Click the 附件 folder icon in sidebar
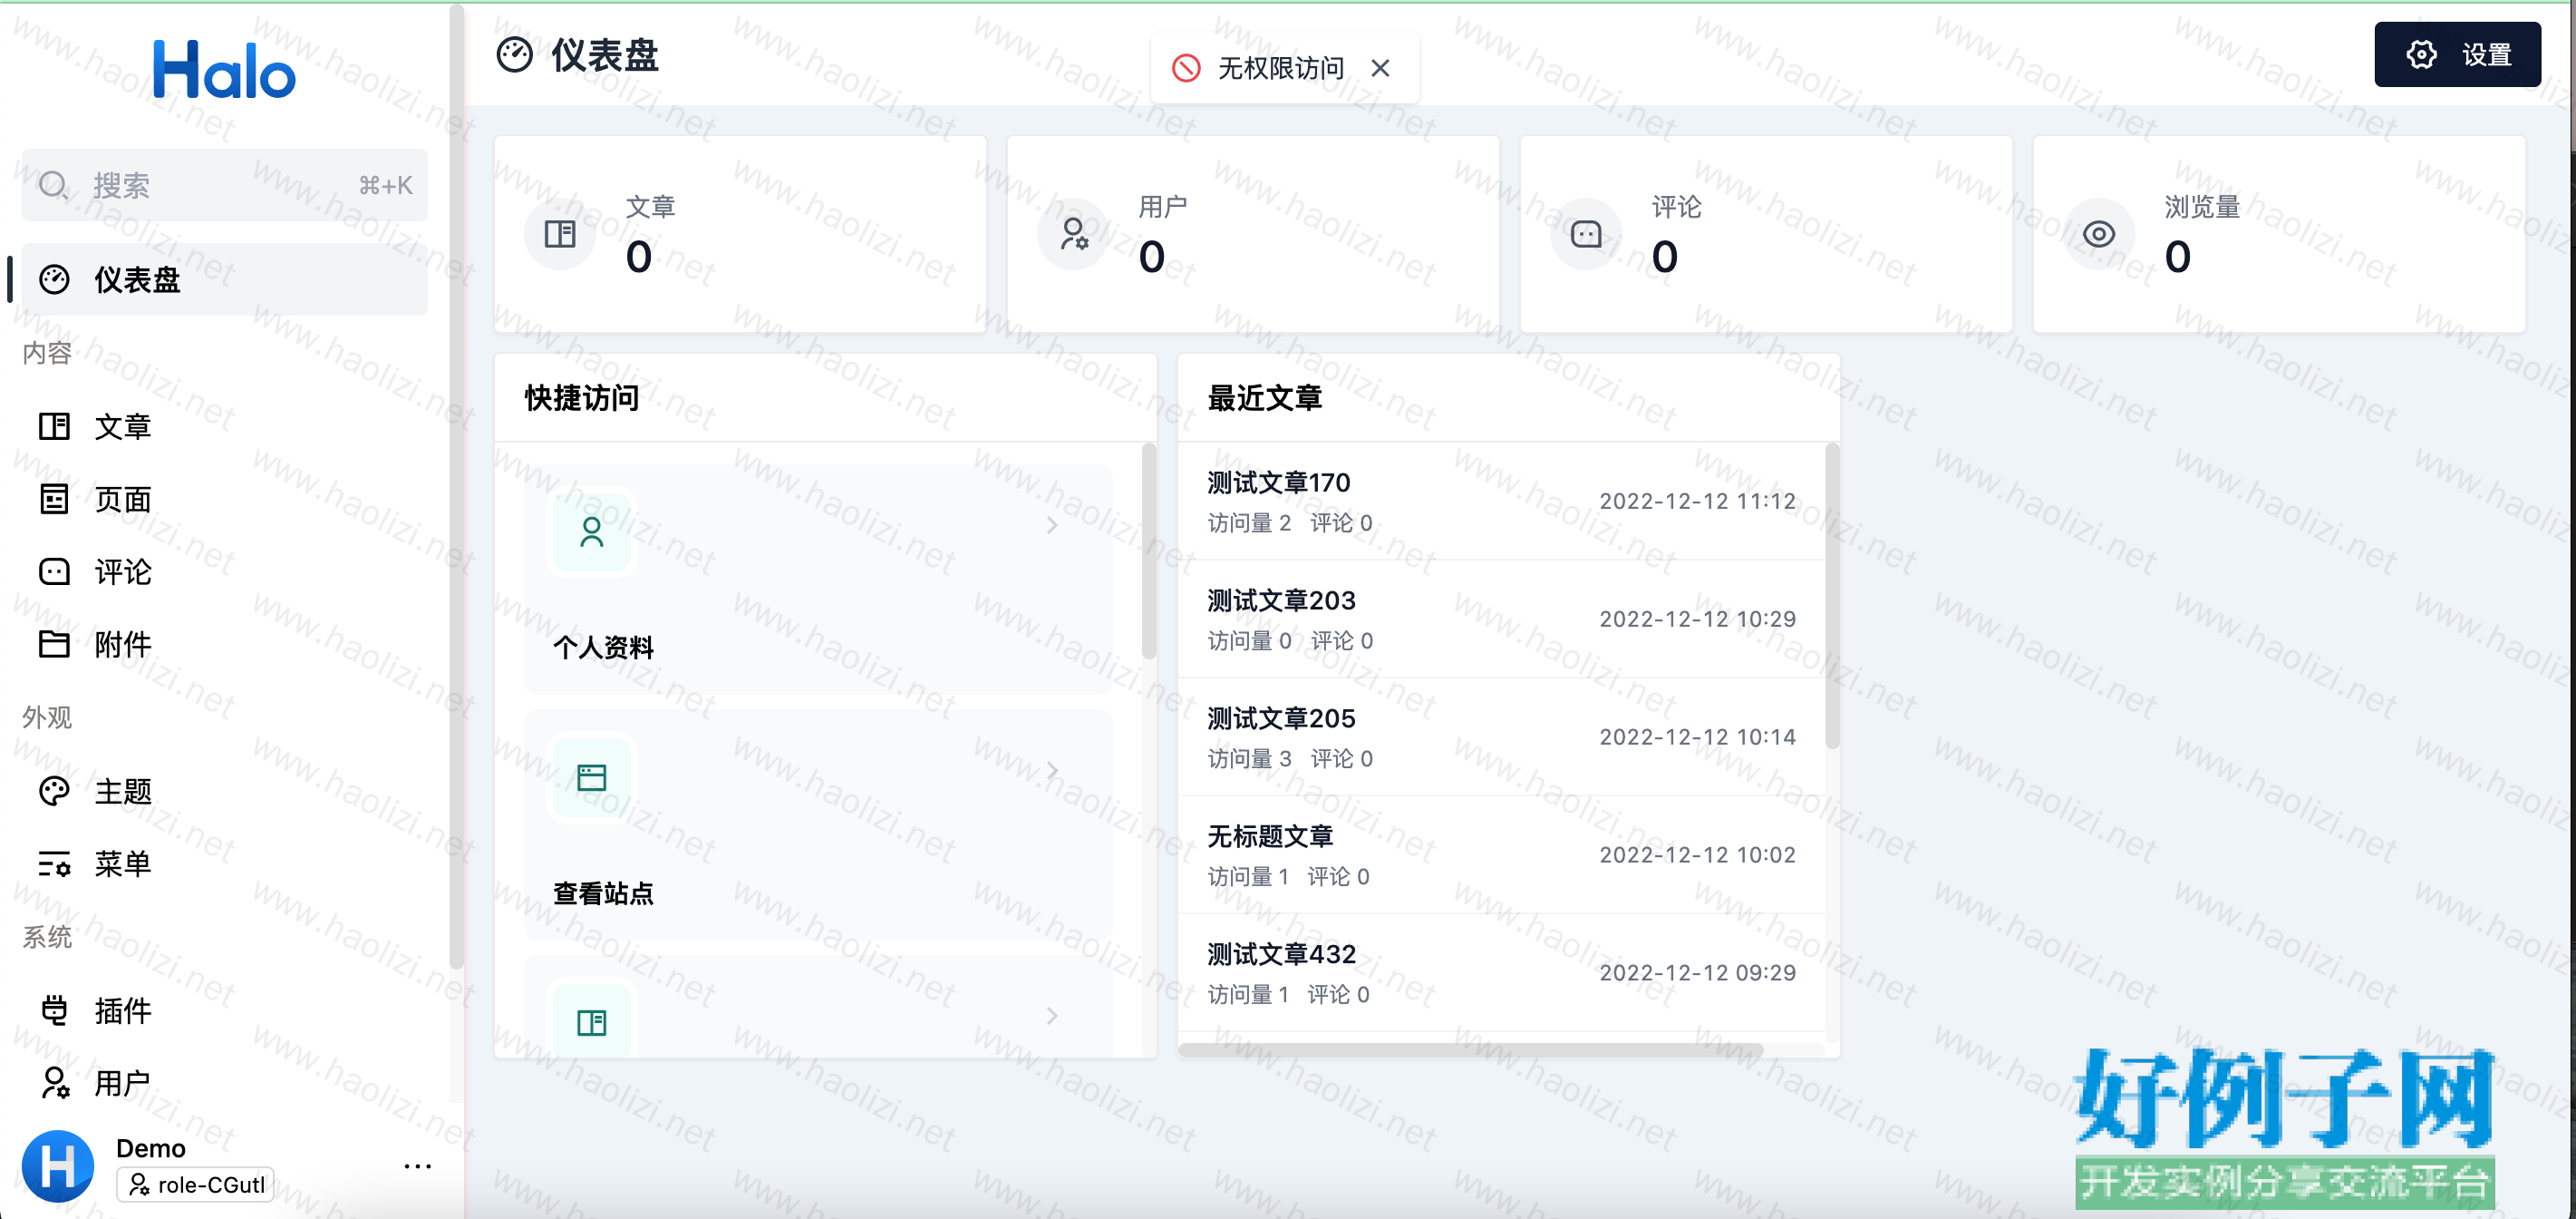The width and height of the screenshot is (2576, 1219). 54,644
